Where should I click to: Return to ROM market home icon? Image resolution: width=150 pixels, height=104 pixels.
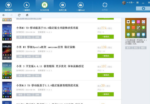(27, 15)
